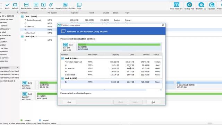Screen dimensions: 222x125
Task: Click E: (NTFS) 465.76 GB bottom disk block
Action: pos(47,96)
